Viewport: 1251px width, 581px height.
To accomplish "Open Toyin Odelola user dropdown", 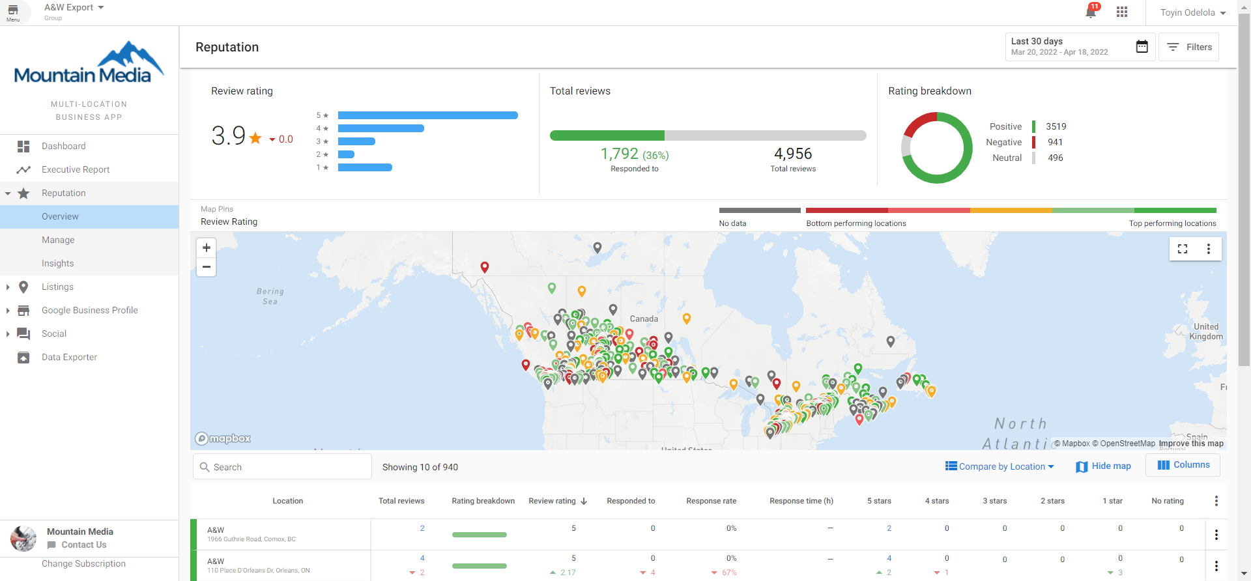I will 1193,12.
